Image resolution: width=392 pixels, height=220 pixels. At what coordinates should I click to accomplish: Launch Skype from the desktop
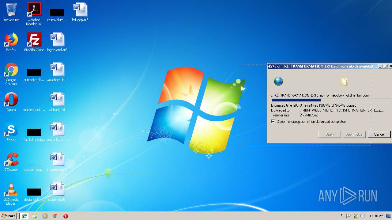[x=11, y=132]
